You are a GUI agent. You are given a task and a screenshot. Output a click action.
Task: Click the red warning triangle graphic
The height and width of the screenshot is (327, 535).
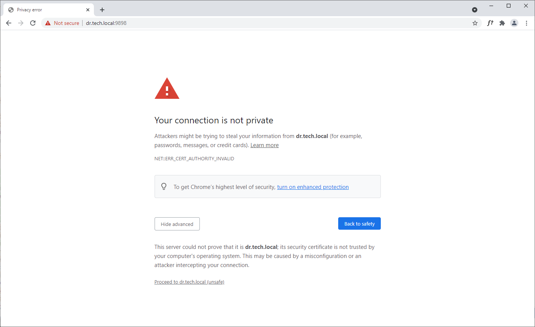tap(167, 88)
